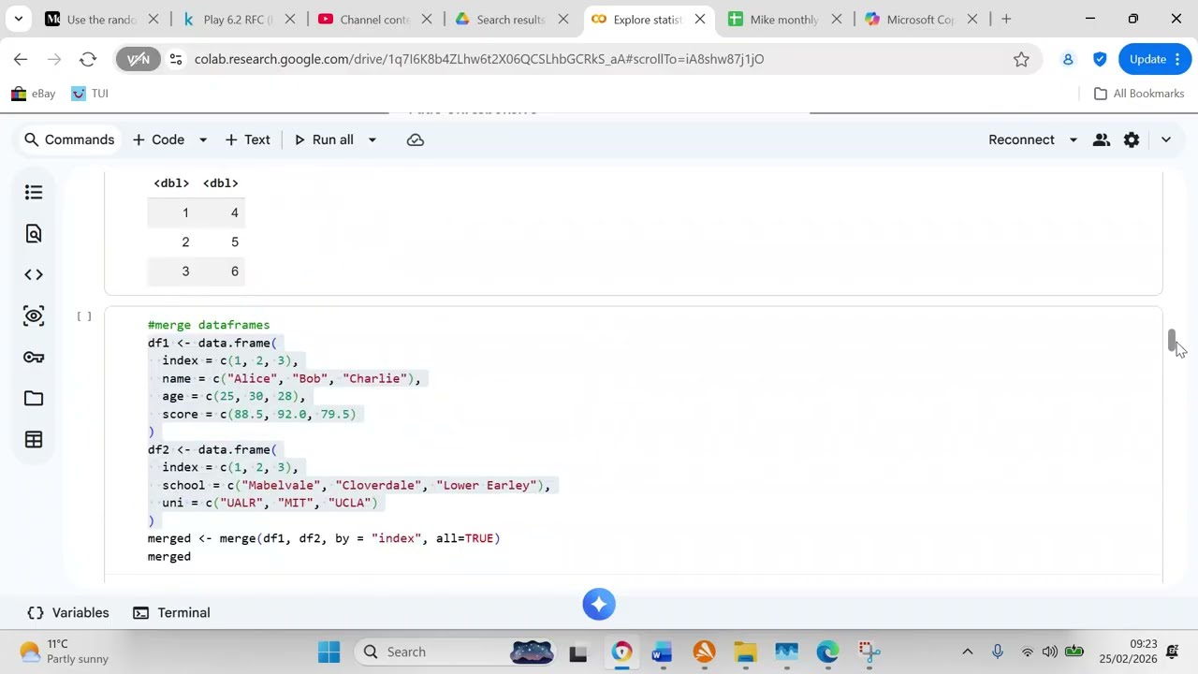Run the merge dataframes cell
1198x674 pixels.
tap(84, 316)
